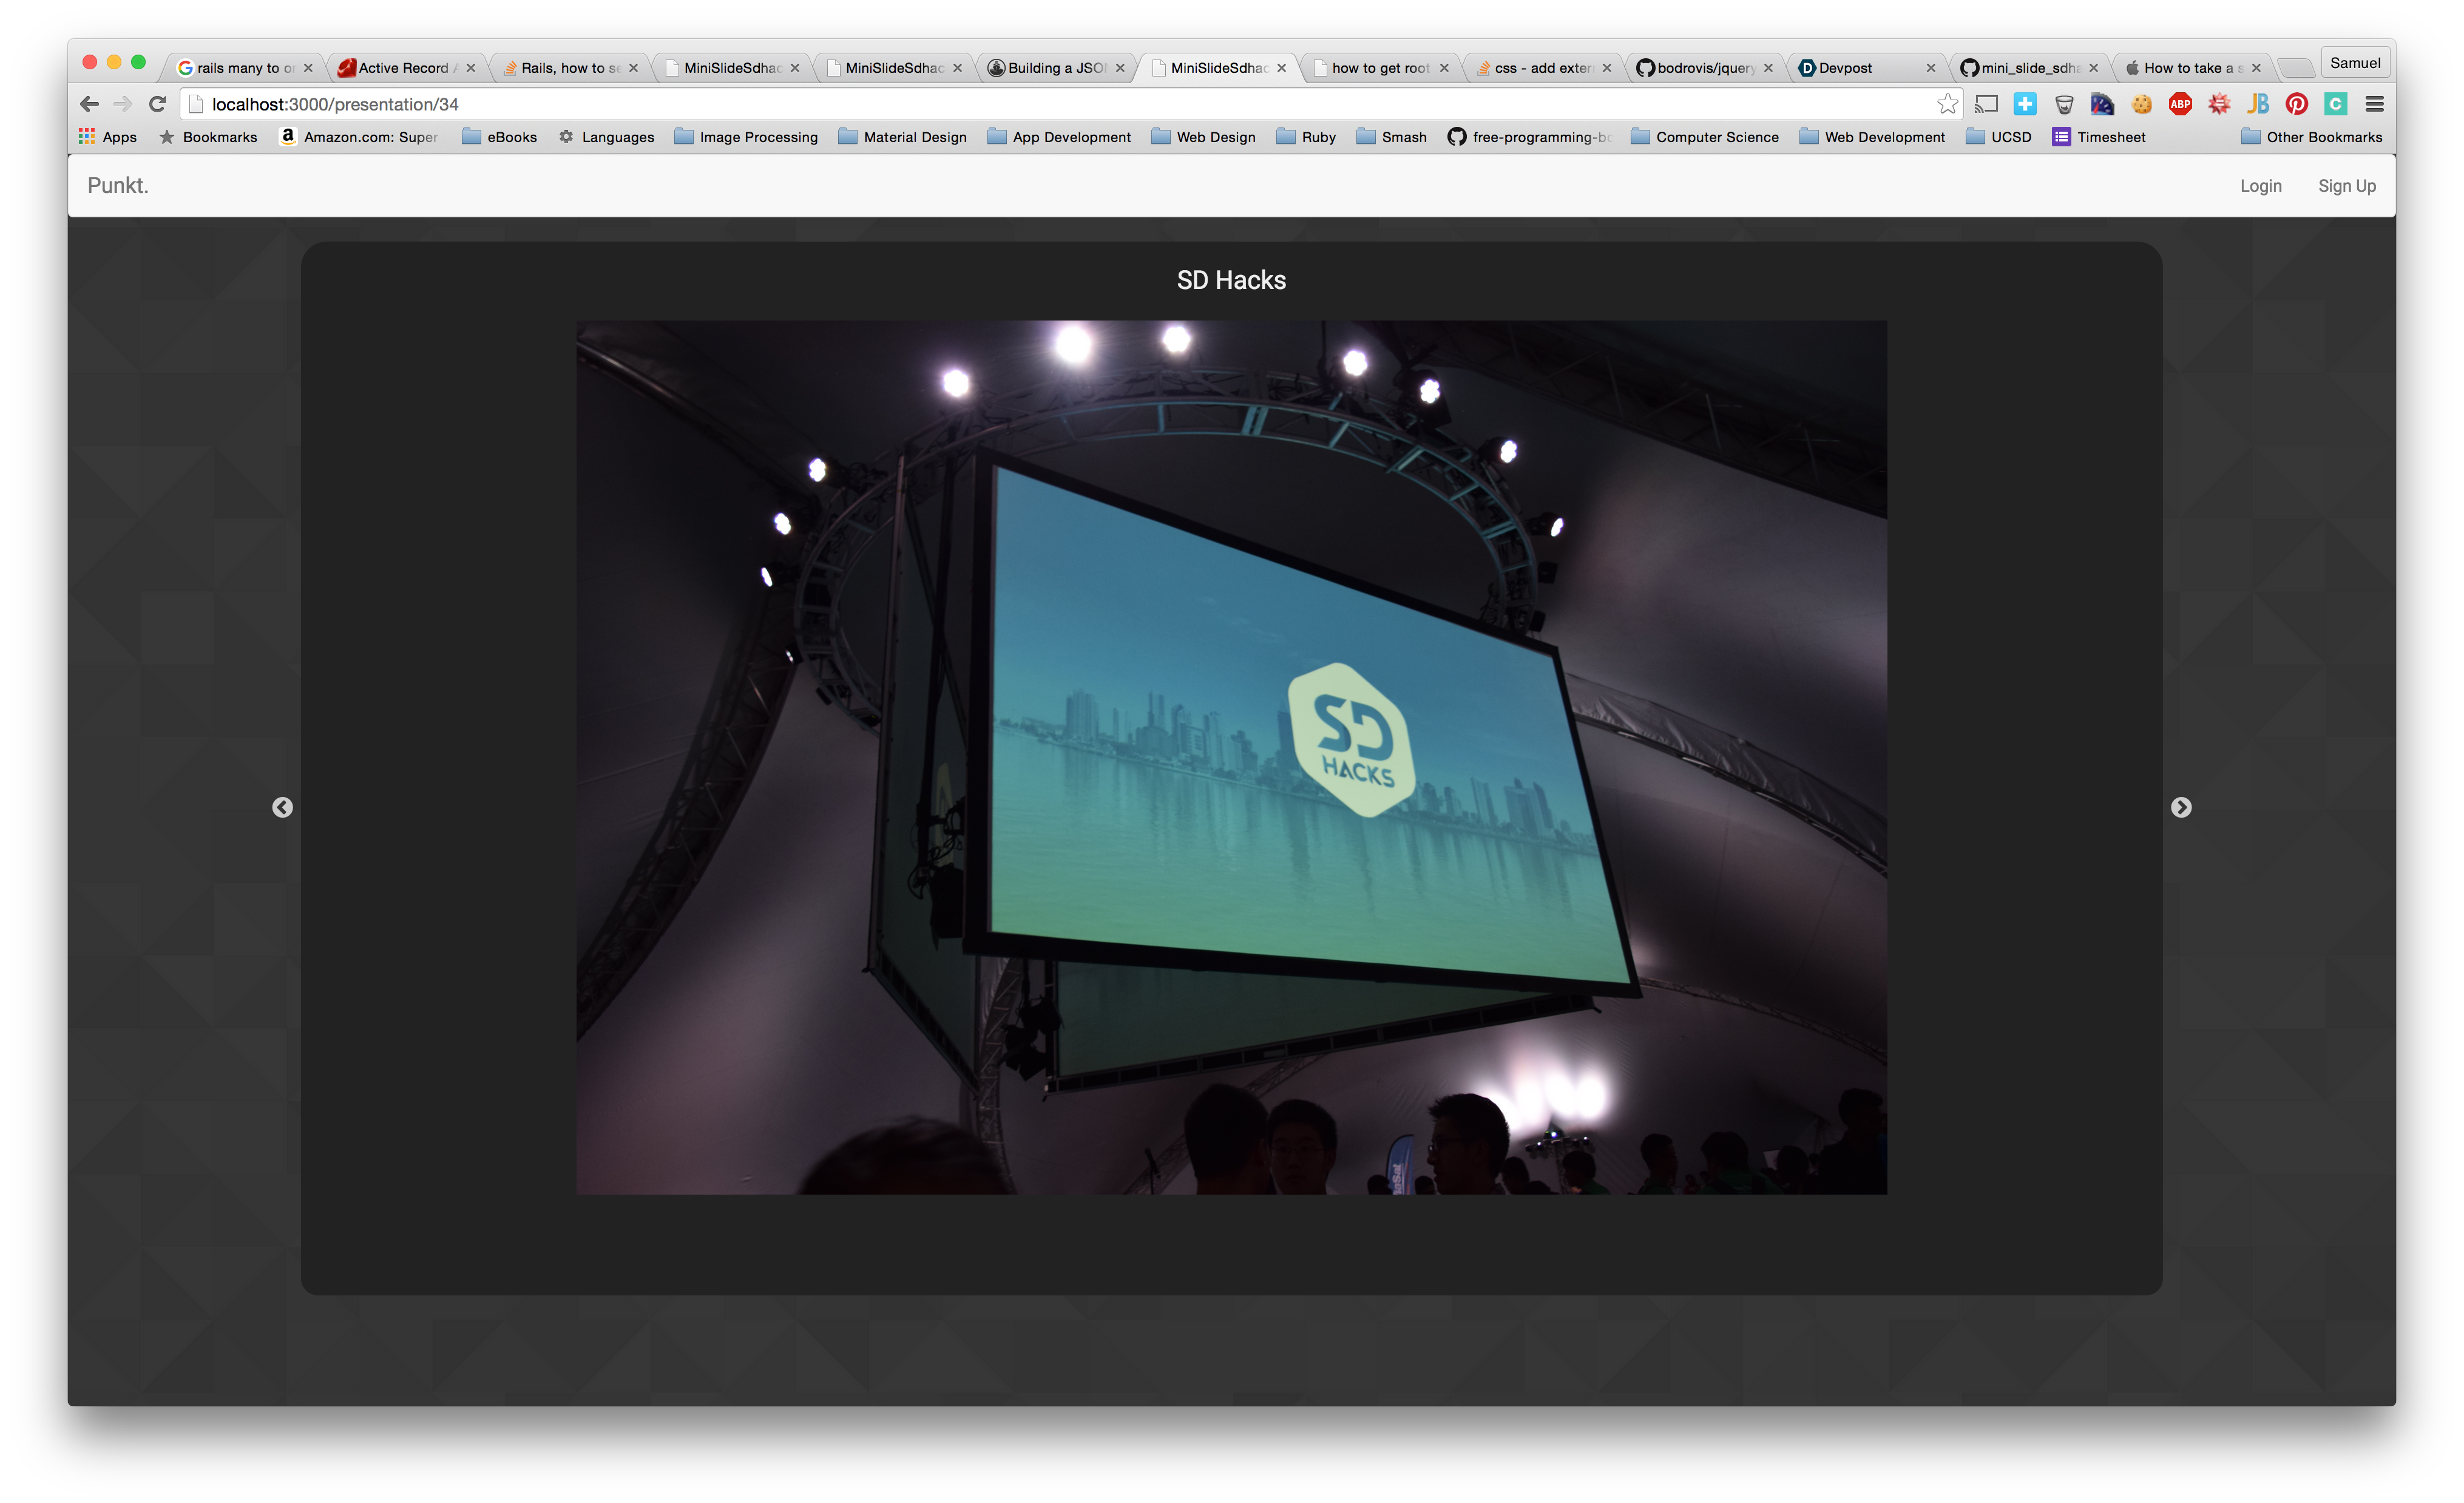Open the cookie extension icon
The image size is (2464, 1503).
2141,104
